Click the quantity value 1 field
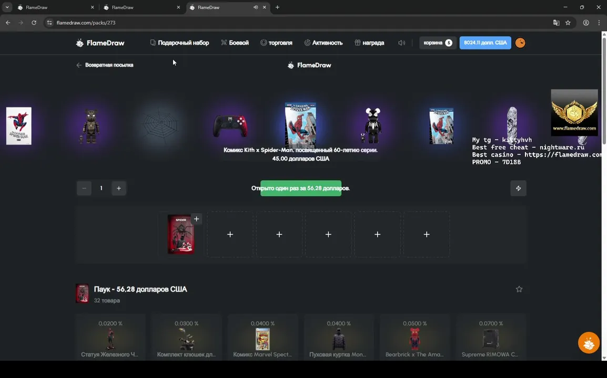This screenshot has height=378, width=607. 102,188
